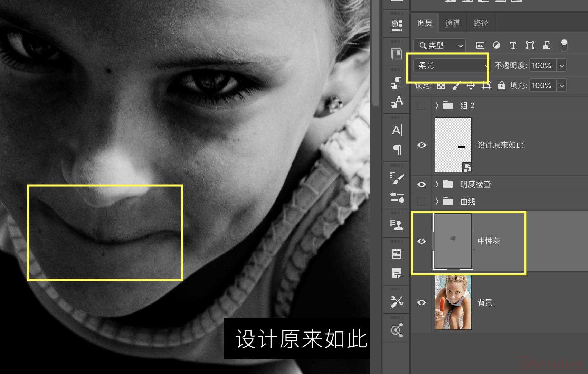Click the 中性灰 layer name
This screenshot has height=374, width=588.
489,241
